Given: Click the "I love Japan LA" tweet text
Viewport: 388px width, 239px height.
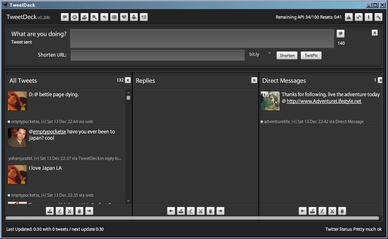Looking at the screenshot, I should click(x=45, y=168).
